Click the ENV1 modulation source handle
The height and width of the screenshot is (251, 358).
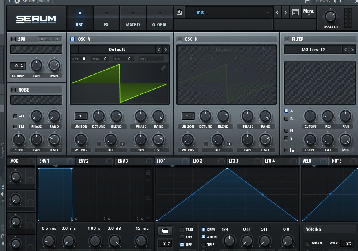(x=70, y=161)
